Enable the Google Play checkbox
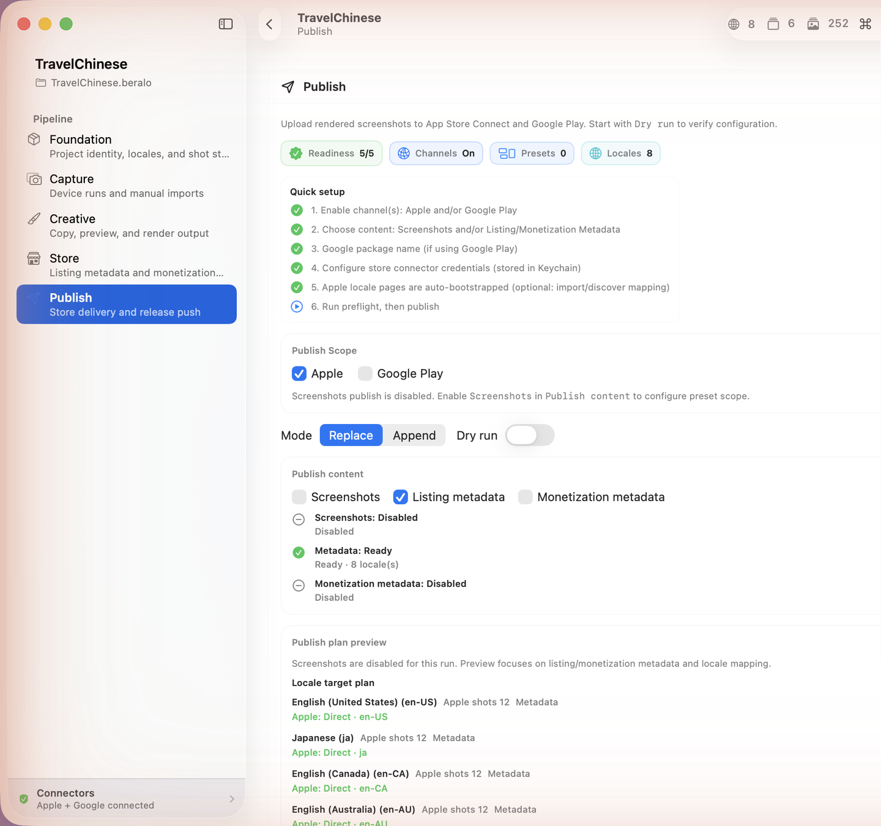 365,374
